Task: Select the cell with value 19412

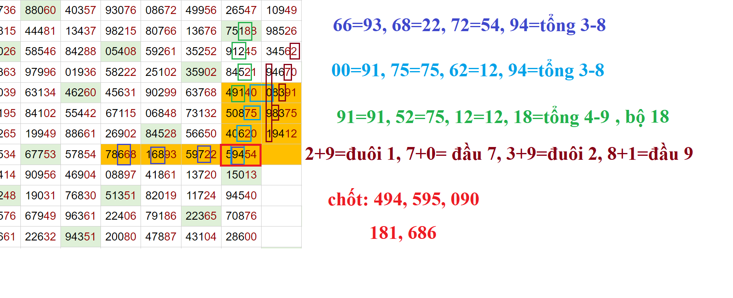Action: point(281,134)
